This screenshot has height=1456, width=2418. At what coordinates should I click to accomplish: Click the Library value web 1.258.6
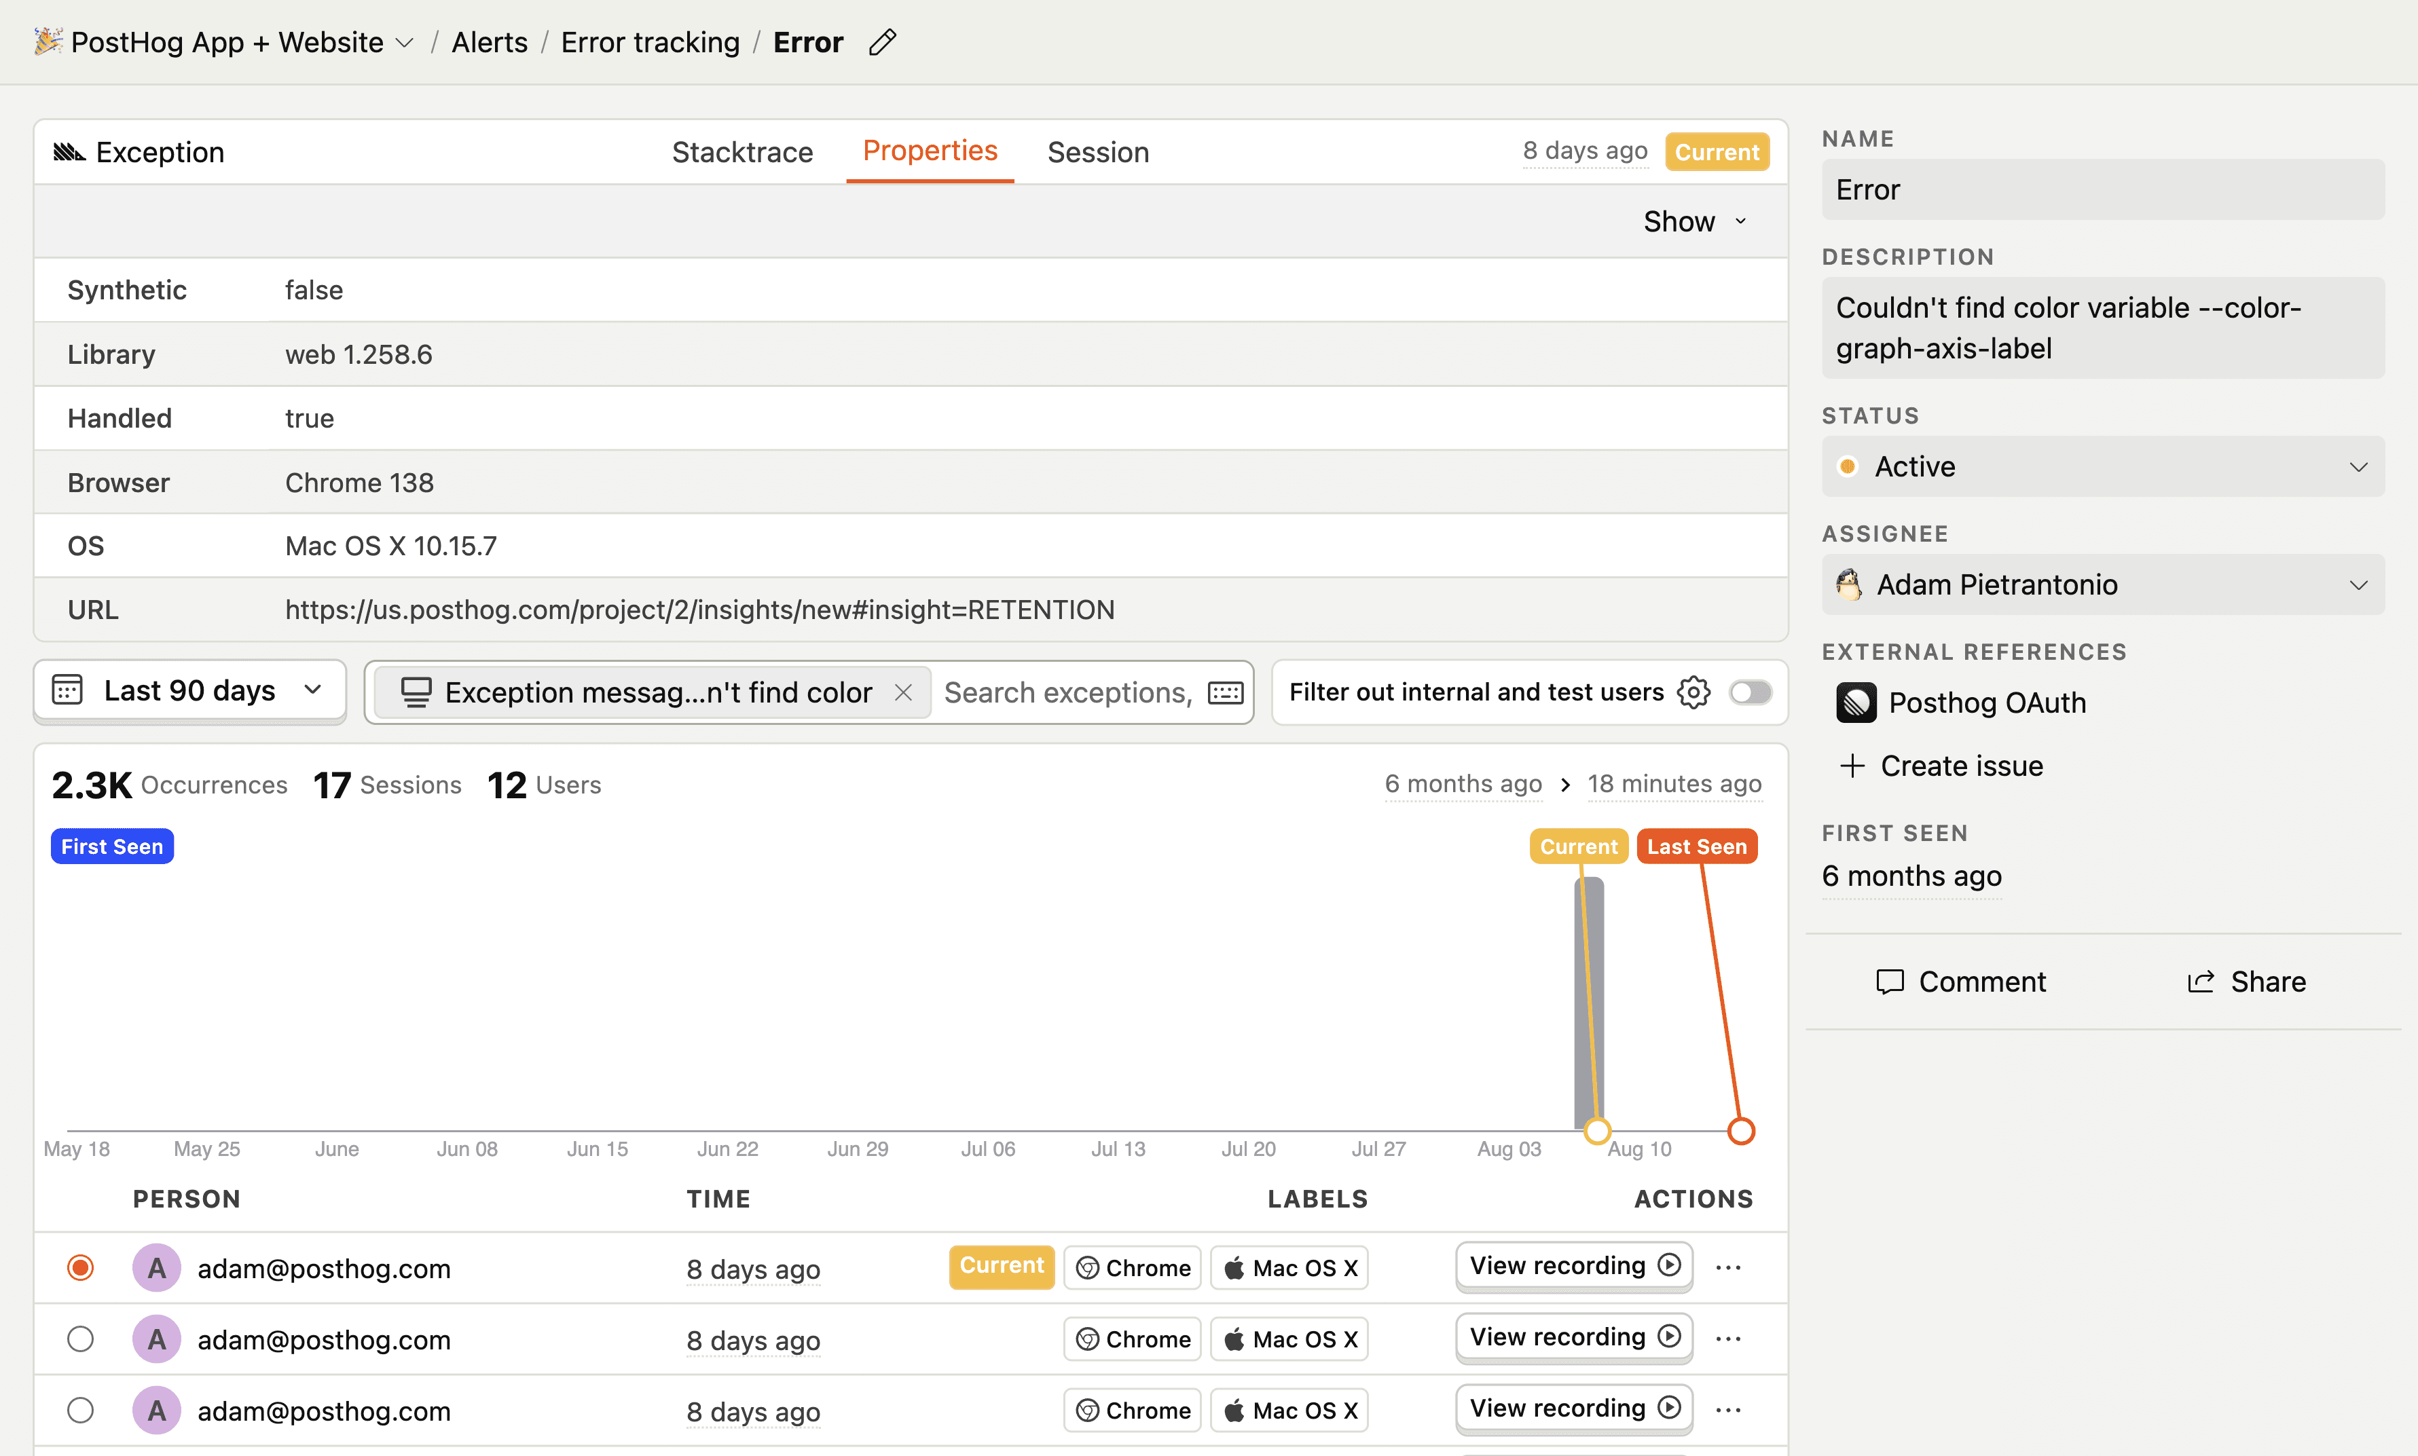pyautogui.click(x=359, y=353)
